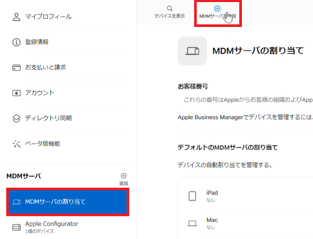Click デバイスの自動割り当てを管理する text

pyautogui.click(x=225, y=165)
